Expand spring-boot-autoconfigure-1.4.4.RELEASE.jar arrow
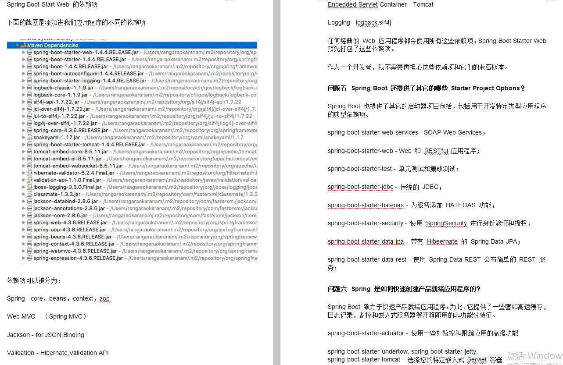Screen dimensions: 563x365 click(x=24, y=74)
